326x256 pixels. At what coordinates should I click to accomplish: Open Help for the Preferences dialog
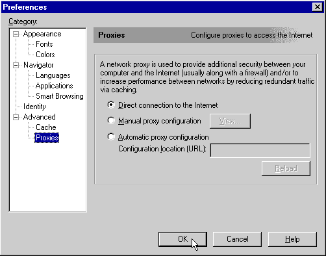[292, 239]
